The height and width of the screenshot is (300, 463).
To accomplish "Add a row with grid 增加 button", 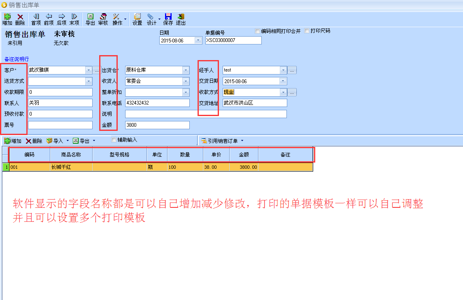I will tap(13, 141).
